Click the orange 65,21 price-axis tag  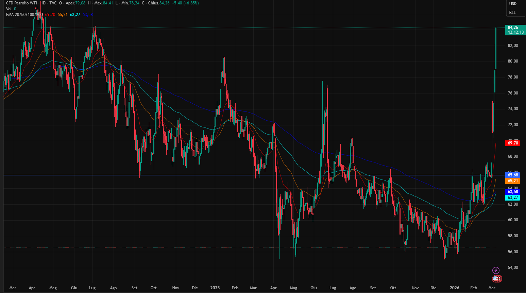click(x=513, y=181)
